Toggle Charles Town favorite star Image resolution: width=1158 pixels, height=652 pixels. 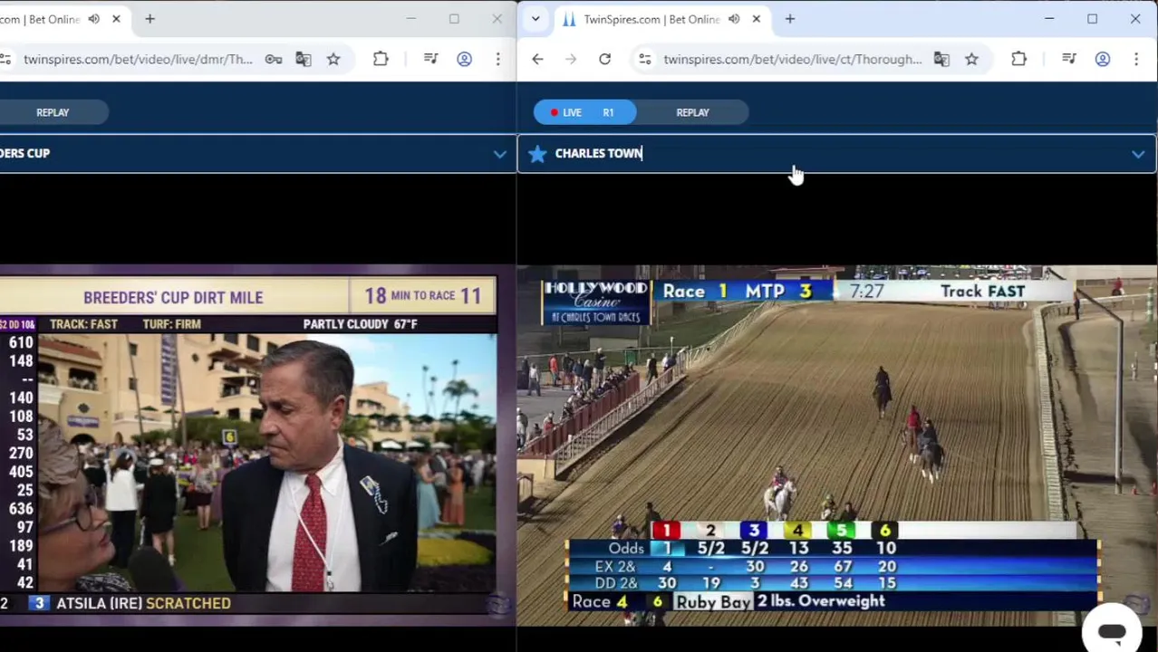click(x=537, y=154)
